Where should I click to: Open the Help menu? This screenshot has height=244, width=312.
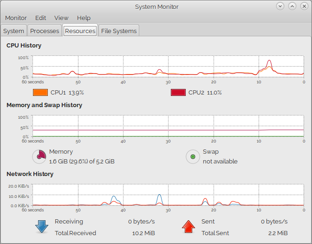84,18
